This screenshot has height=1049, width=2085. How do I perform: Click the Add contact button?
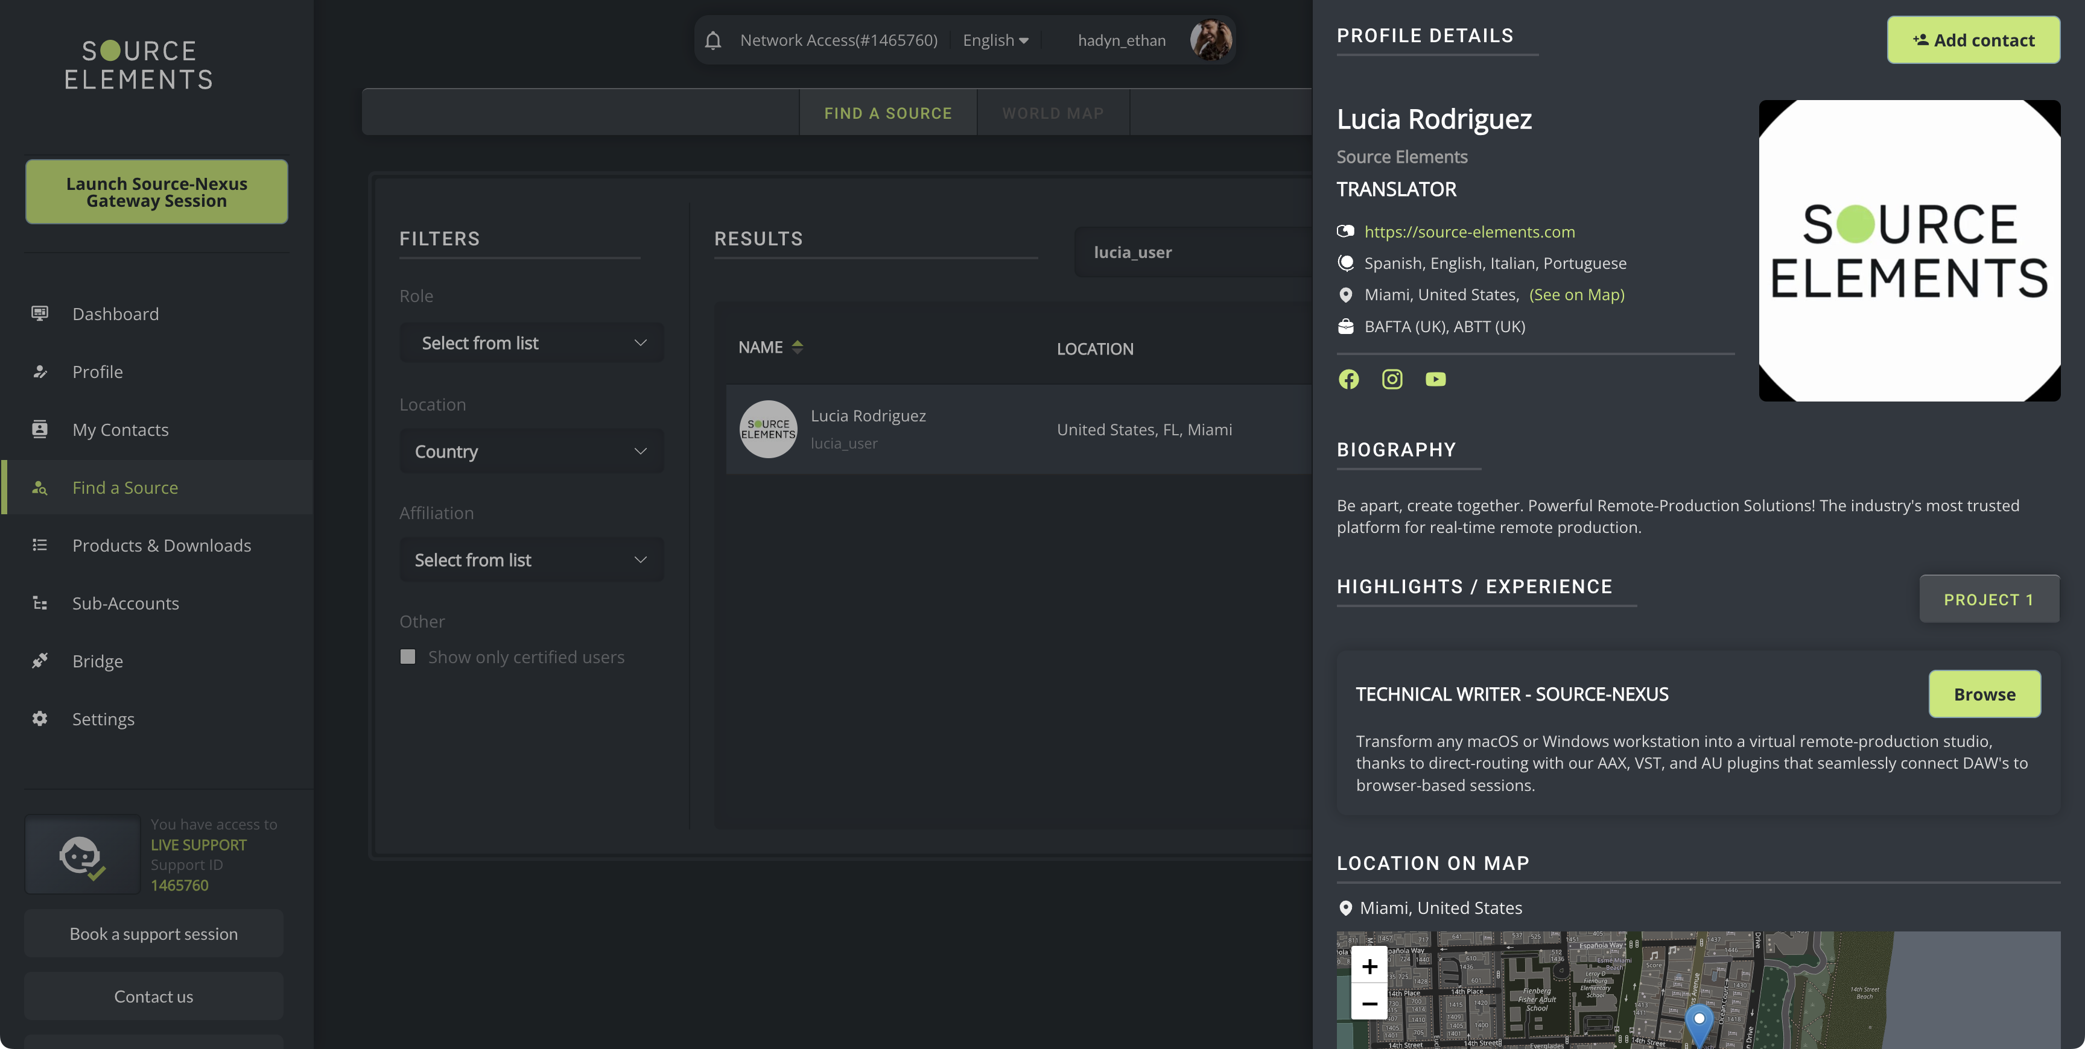click(x=1973, y=40)
